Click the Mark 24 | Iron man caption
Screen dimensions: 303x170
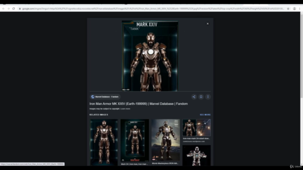tap(134, 164)
